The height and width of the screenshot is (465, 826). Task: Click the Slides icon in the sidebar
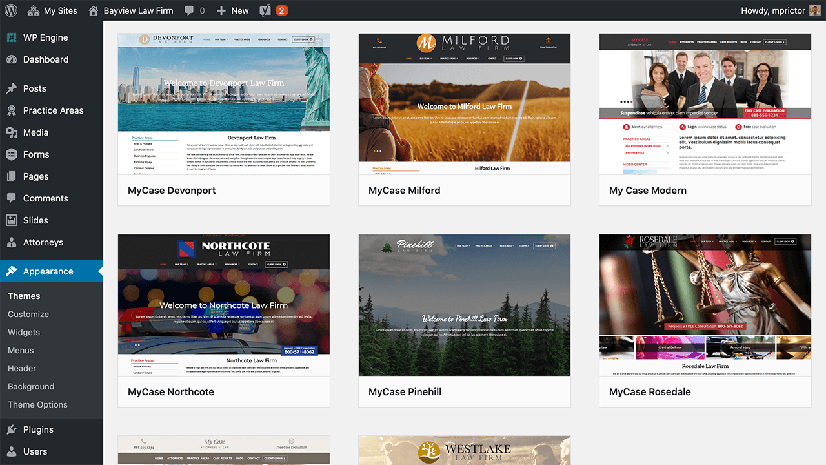click(13, 220)
